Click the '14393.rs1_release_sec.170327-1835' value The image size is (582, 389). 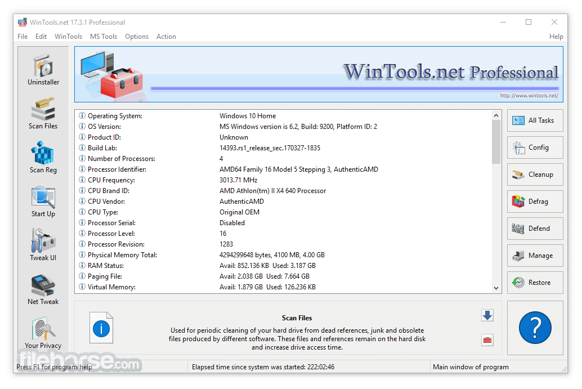270,147
